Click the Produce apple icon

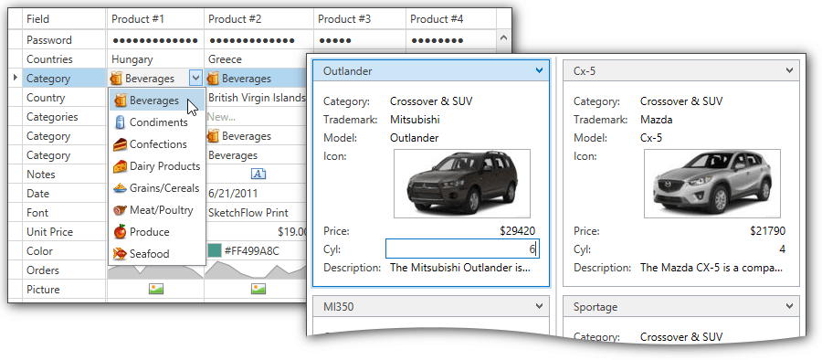[121, 231]
